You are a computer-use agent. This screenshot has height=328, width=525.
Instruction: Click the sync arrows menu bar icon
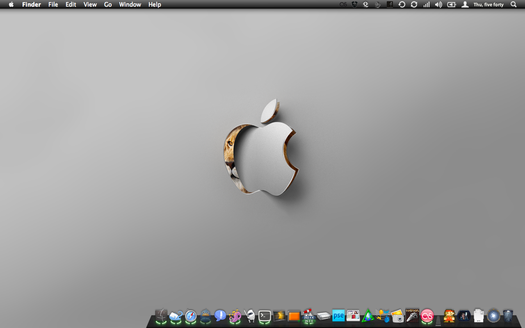(x=414, y=5)
